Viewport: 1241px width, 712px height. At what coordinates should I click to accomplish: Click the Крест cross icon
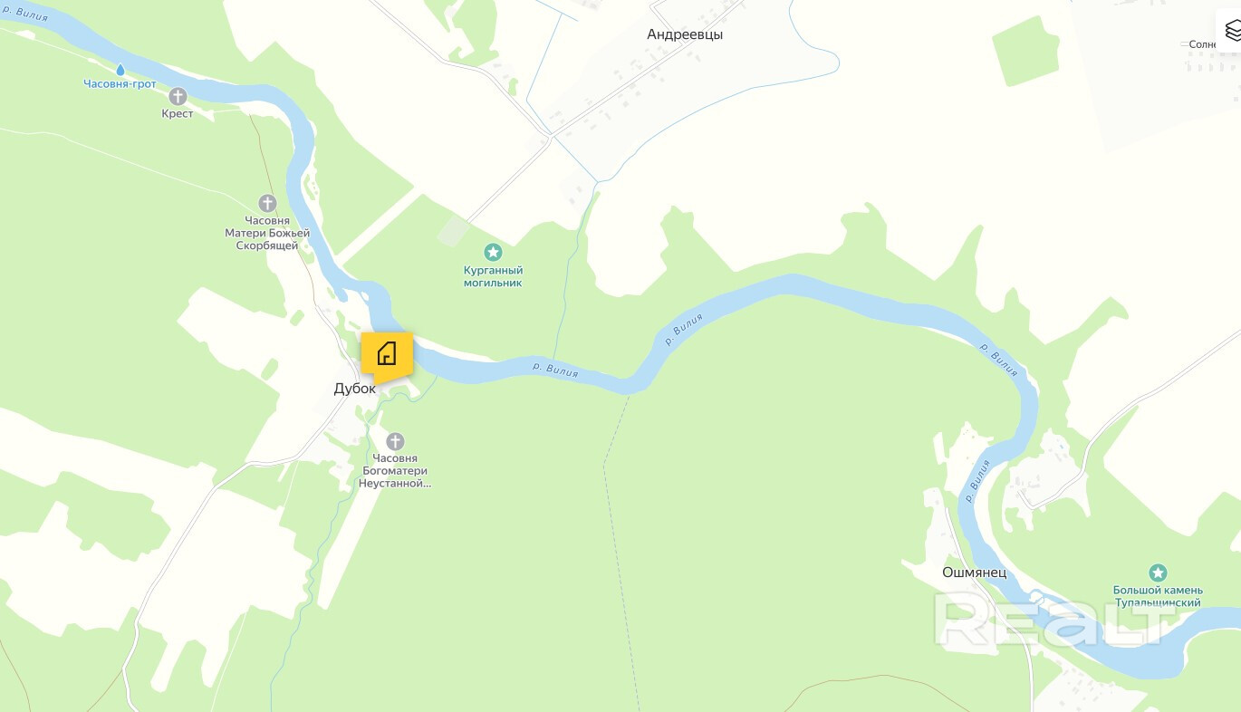pos(178,96)
